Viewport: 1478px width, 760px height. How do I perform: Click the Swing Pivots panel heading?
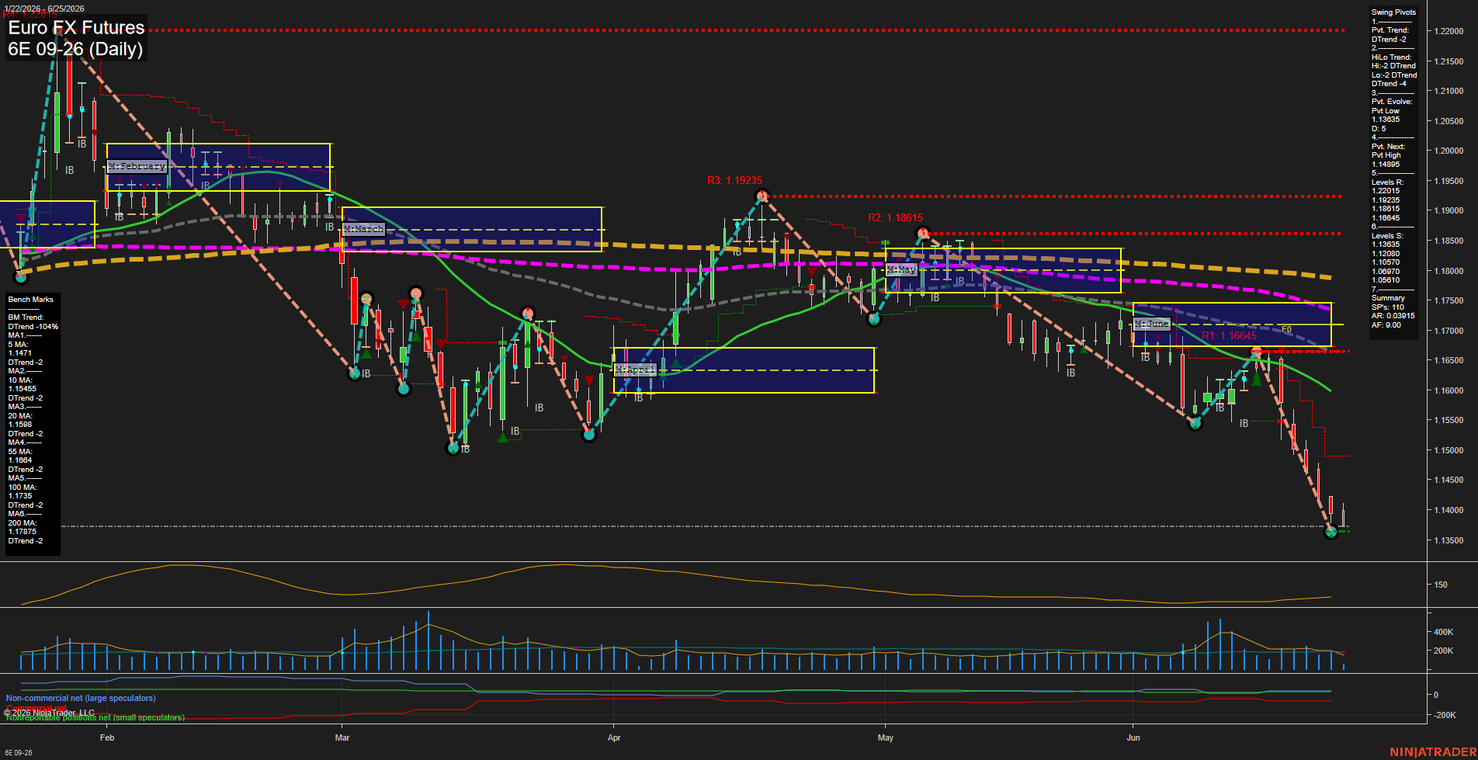(1393, 12)
